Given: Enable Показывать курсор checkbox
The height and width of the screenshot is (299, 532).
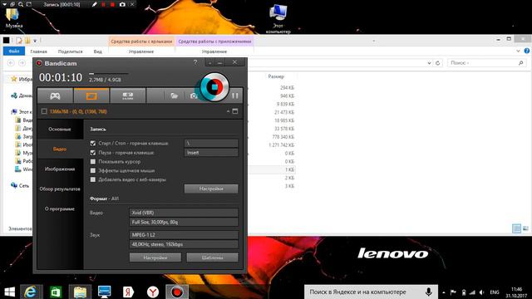Looking at the screenshot, I should [x=93, y=161].
